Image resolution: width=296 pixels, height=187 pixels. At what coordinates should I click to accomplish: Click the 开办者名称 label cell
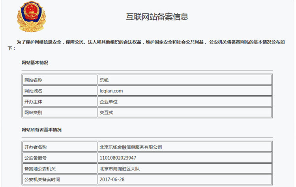tap(36, 147)
